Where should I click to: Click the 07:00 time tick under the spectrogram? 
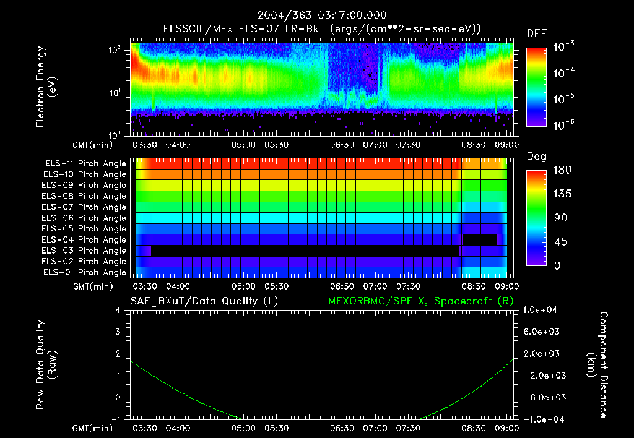pos(375,145)
